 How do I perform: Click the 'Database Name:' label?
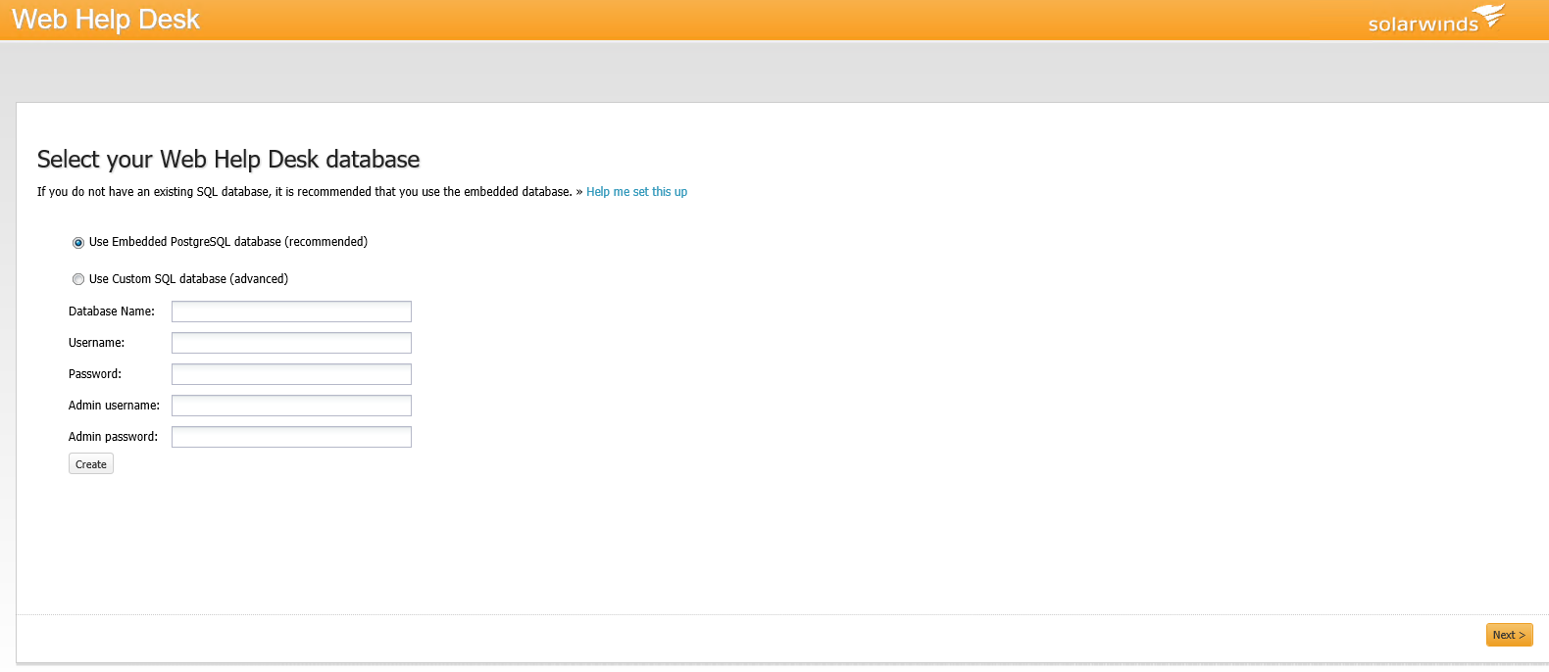click(112, 312)
